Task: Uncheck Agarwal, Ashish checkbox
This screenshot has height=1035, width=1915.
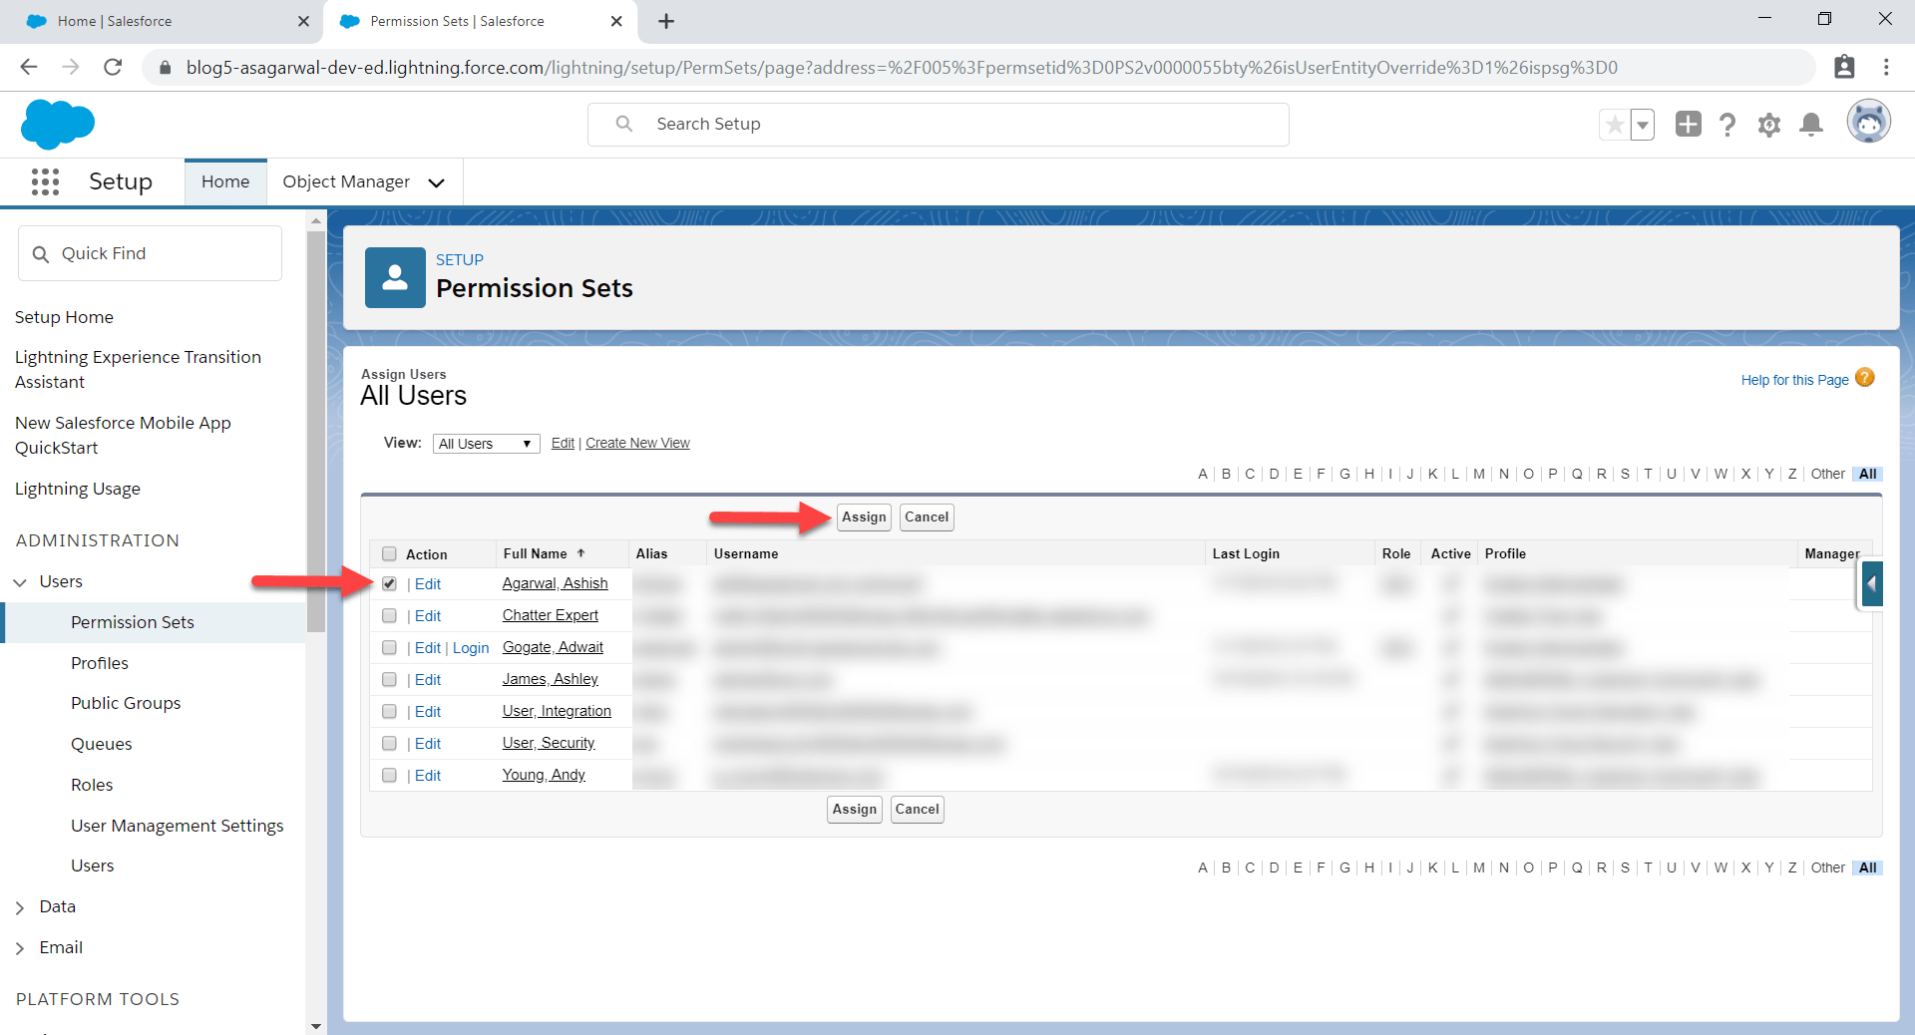Action: (389, 583)
